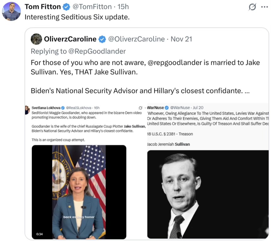
Task: Click Tom Fitton's profile avatar
Action: [11, 12]
